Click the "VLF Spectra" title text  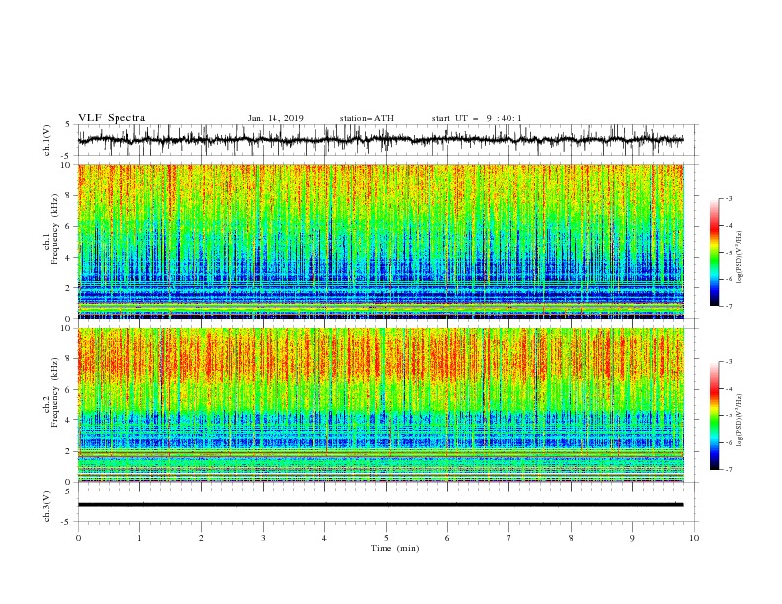coord(112,118)
